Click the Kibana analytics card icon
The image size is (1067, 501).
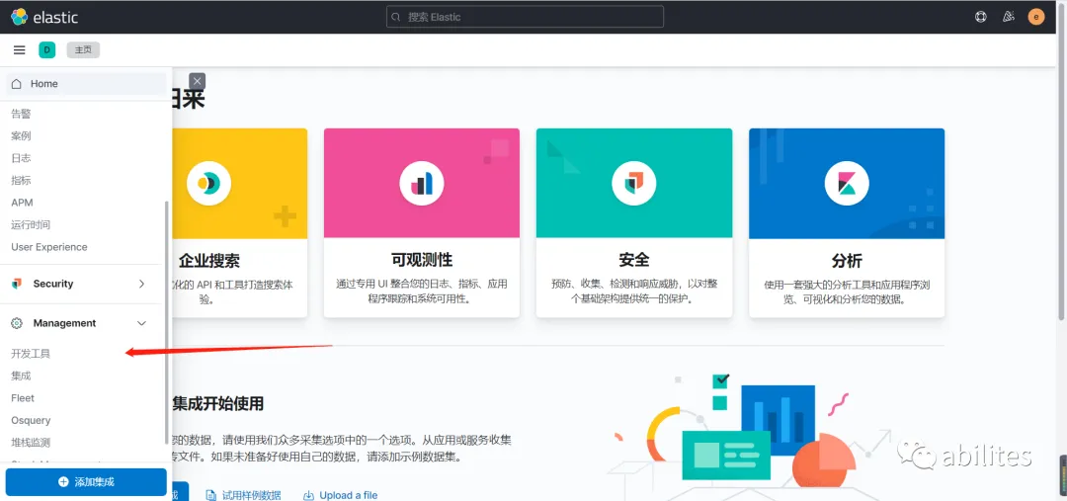pyautogui.click(x=847, y=184)
